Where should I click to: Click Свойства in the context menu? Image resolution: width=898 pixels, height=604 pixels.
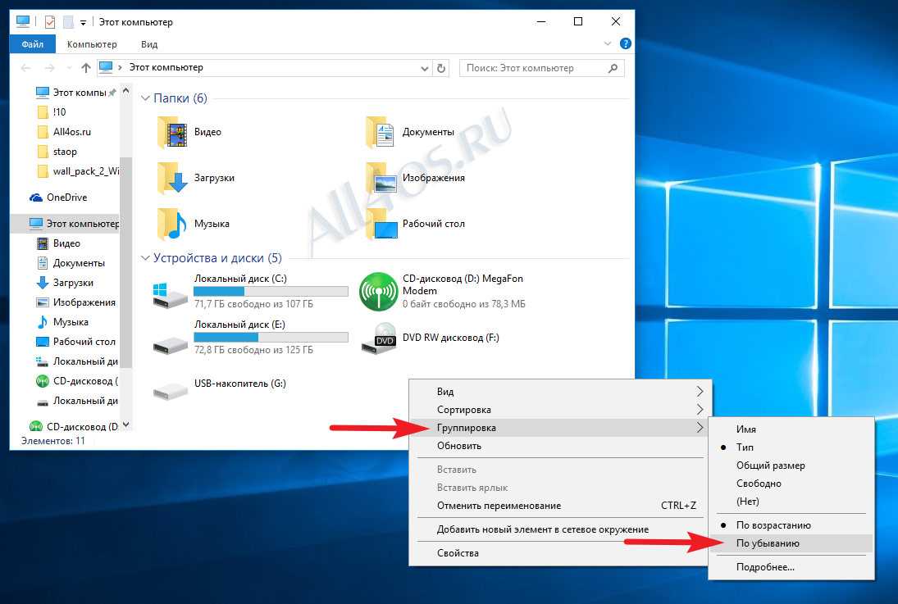458,553
